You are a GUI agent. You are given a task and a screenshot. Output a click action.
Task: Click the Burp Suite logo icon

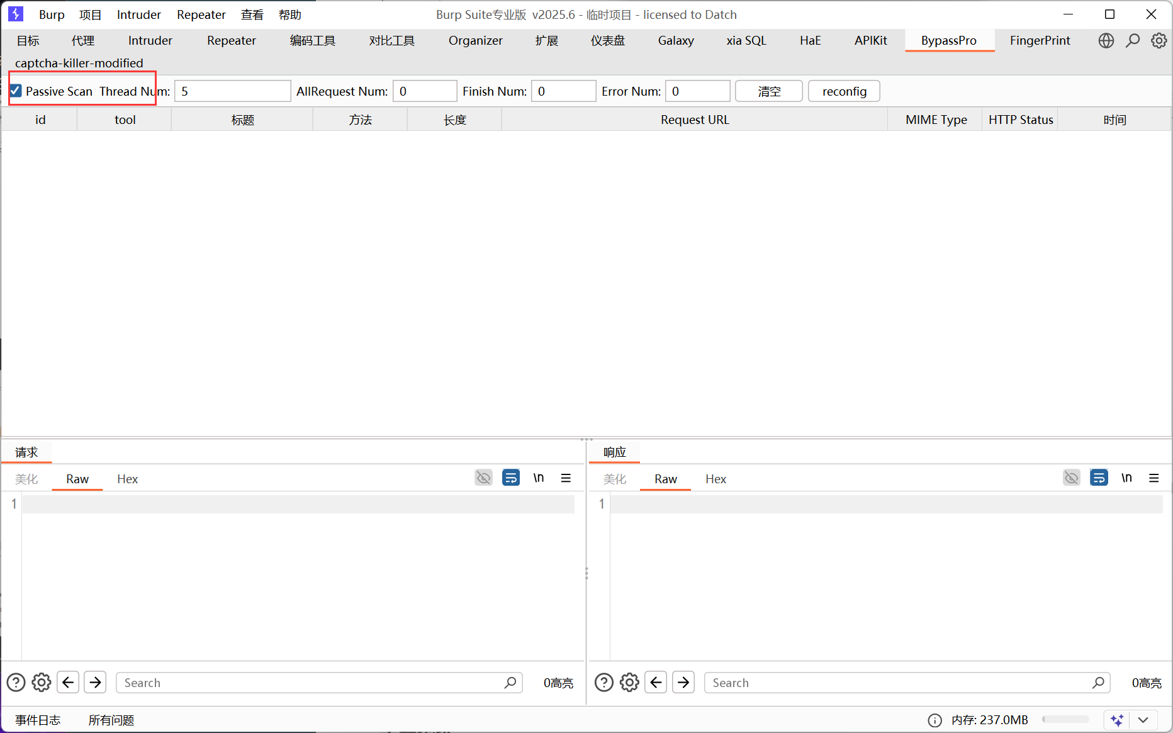tap(16, 14)
